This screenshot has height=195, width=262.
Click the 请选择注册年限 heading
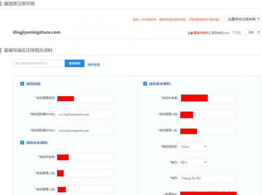pos(19,4)
